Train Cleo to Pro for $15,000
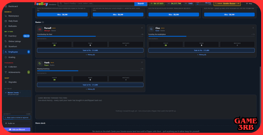The width and height of the screenshot is (263, 135). [x=201, y=50]
